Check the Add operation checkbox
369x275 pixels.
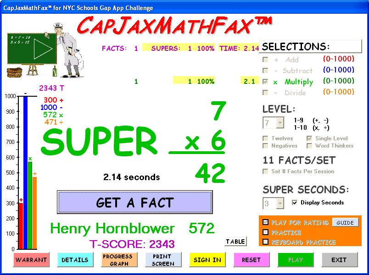(x=265, y=60)
